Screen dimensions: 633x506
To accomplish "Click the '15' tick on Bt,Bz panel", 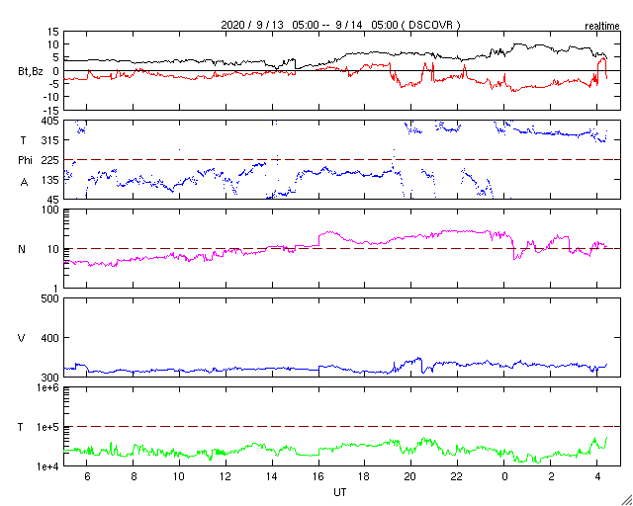I will tap(52, 32).
